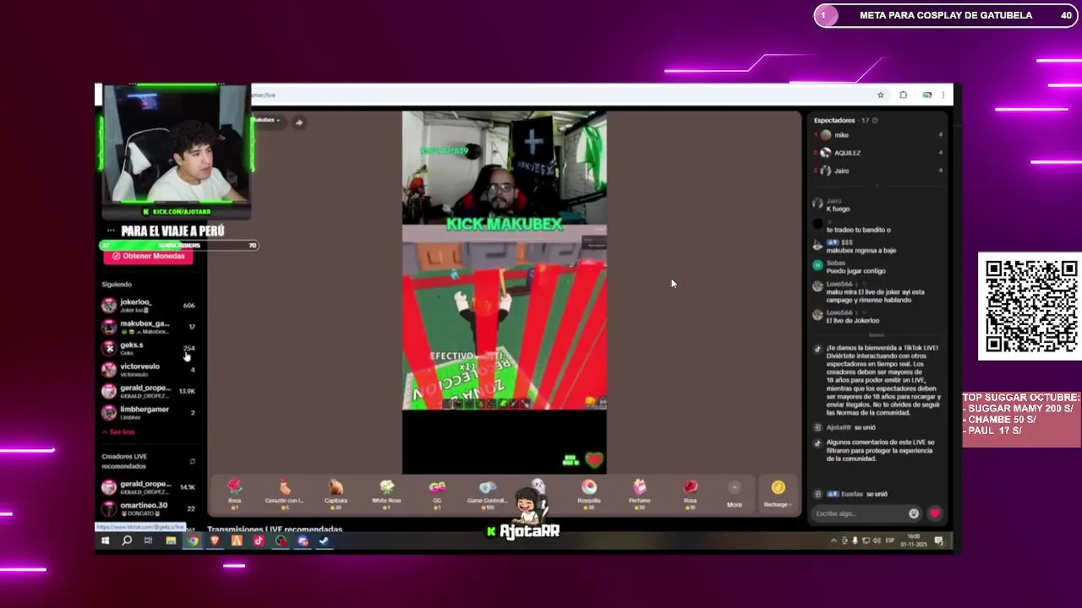Screen dimensions: 1082x608
Task: Open makubex_ga... followed live channel
Action: pyautogui.click(x=149, y=327)
